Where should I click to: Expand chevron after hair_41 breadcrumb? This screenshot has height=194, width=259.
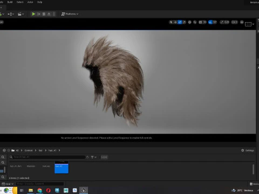click(x=59, y=150)
